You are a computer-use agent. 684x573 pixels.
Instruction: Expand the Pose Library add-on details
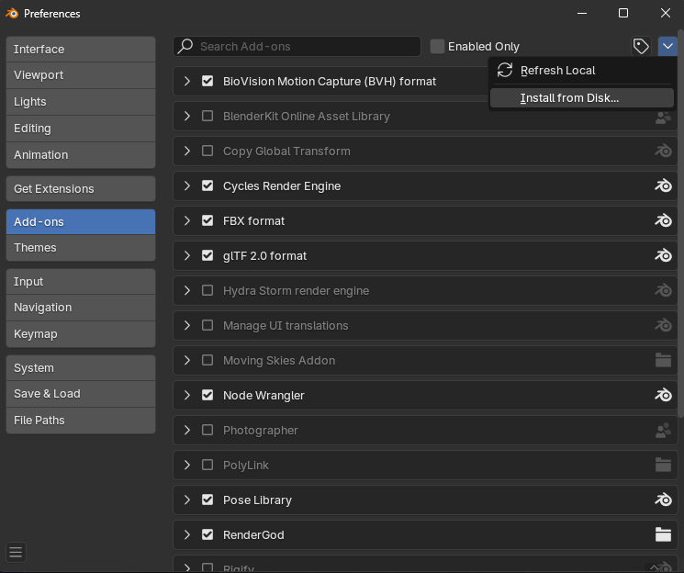[x=187, y=500]
